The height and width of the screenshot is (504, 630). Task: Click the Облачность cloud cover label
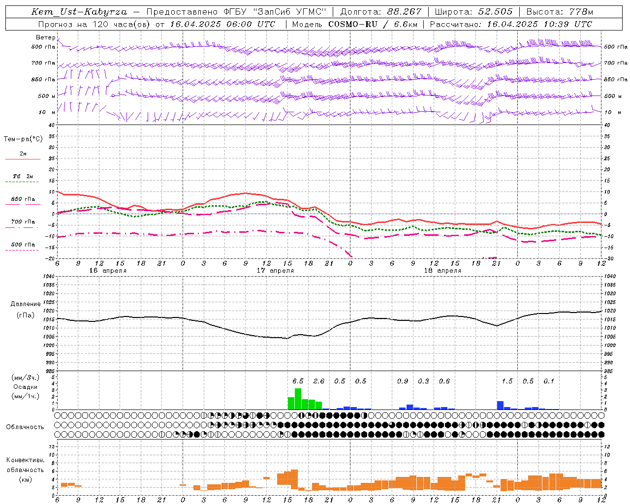pyautogui.click(x=25, y=427)
